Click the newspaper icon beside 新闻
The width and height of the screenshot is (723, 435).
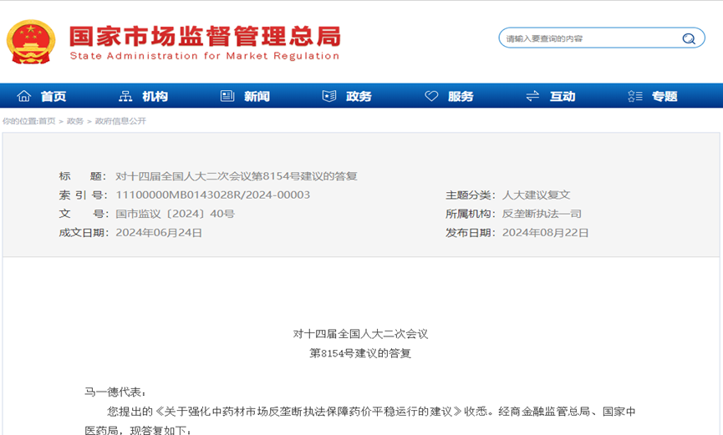(227, 96)
